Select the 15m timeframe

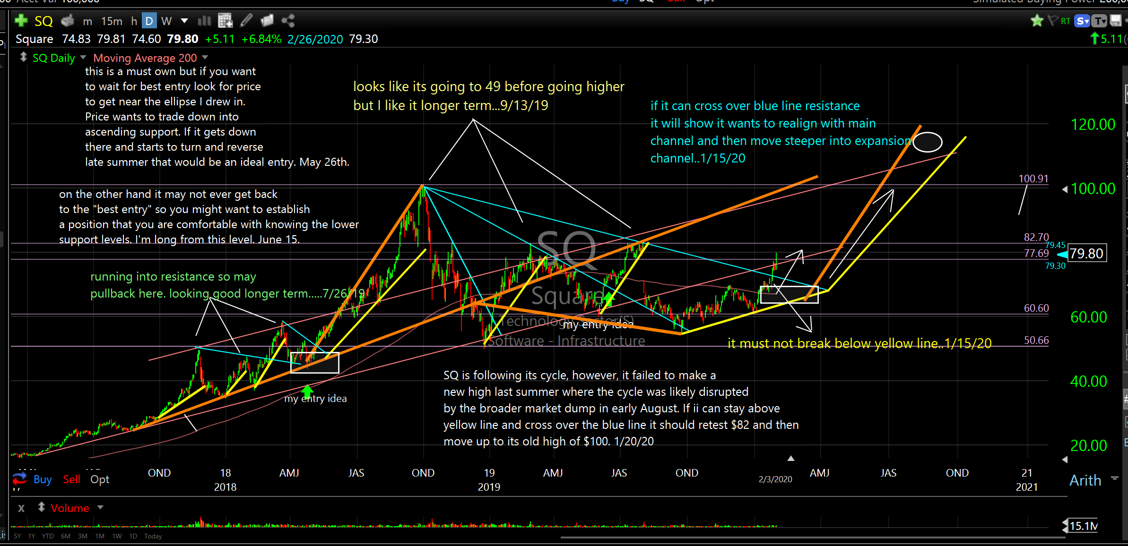coord(112,21)
